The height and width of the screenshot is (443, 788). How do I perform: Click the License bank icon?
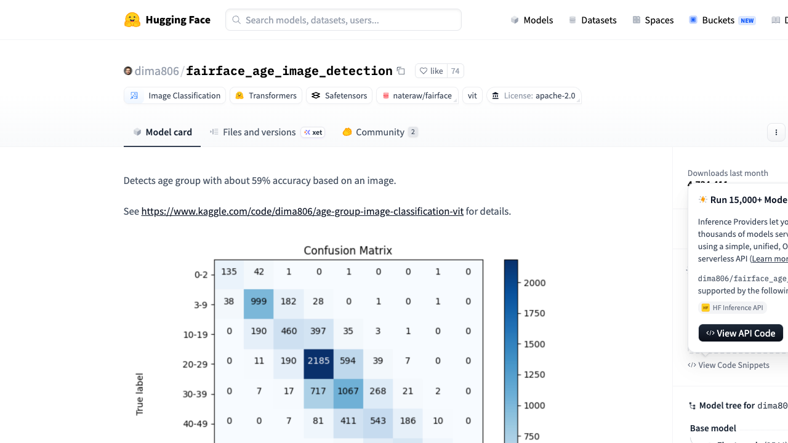496,95
